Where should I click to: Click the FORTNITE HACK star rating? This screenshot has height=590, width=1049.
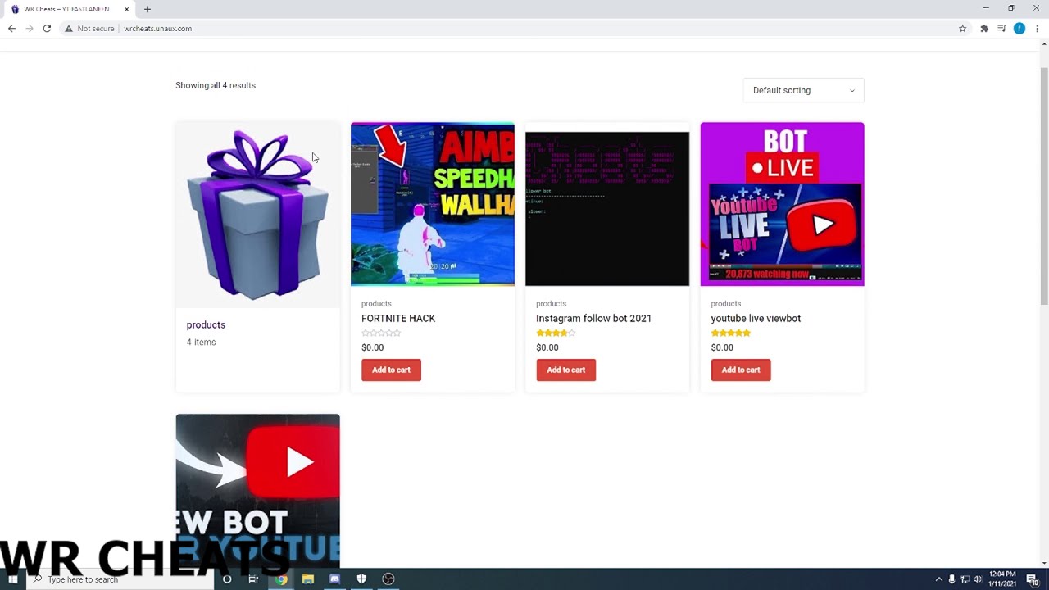click(x=381, y=333)
